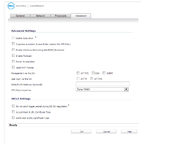Click the 'Management via this SA:' label

point(23,73)
